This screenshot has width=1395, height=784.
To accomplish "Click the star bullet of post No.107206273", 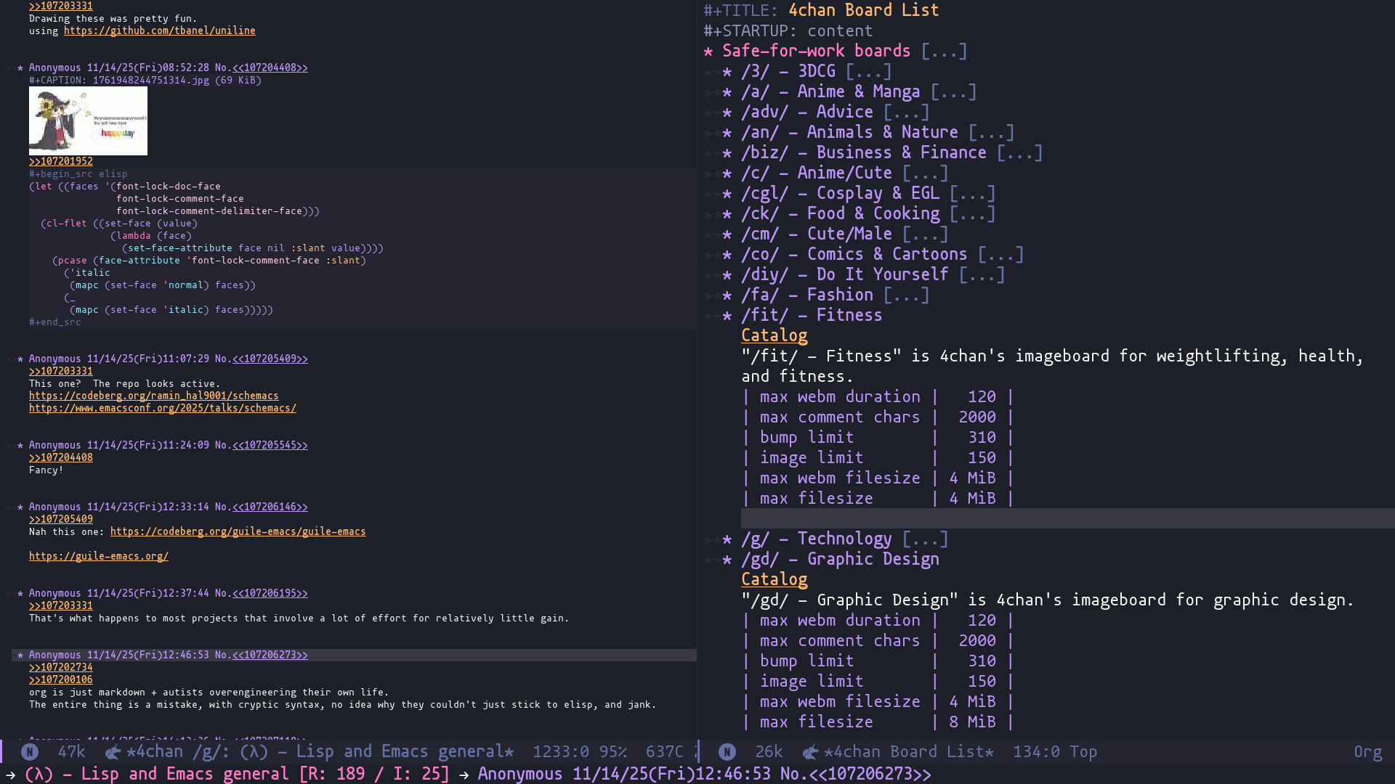I will [20, 655].
